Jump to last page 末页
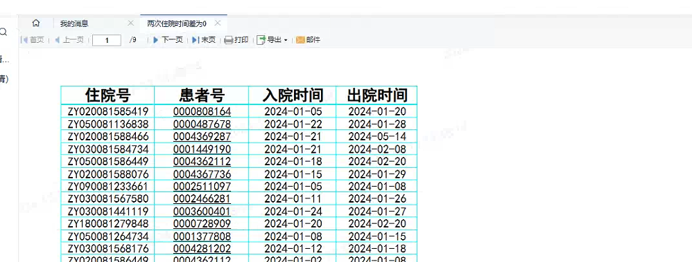This screenshot has width=692, height=262. [204, 40]
